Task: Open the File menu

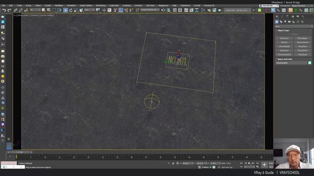Action: coord(3,5)
